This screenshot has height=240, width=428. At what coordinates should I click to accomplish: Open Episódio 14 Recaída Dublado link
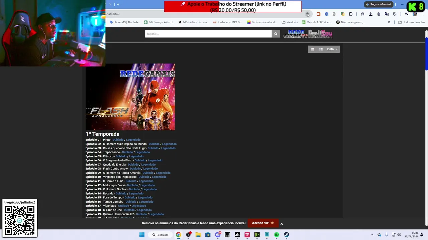pyautogui.click(x=121, y=193)
